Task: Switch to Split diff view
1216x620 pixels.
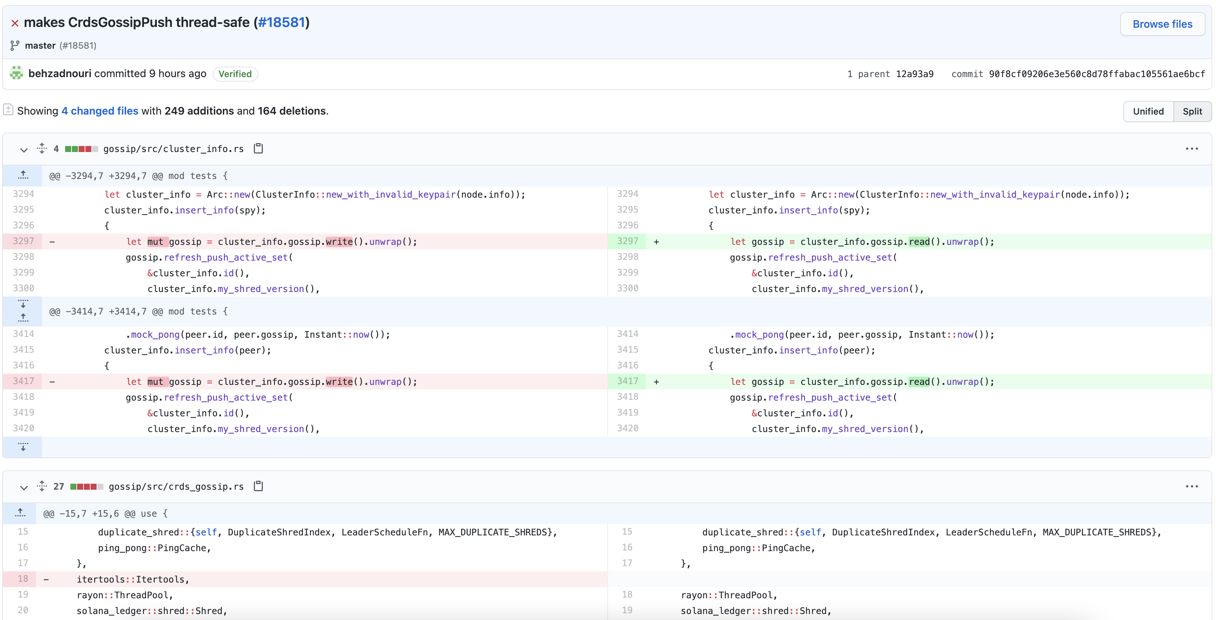Action: tap(1192, 112)
